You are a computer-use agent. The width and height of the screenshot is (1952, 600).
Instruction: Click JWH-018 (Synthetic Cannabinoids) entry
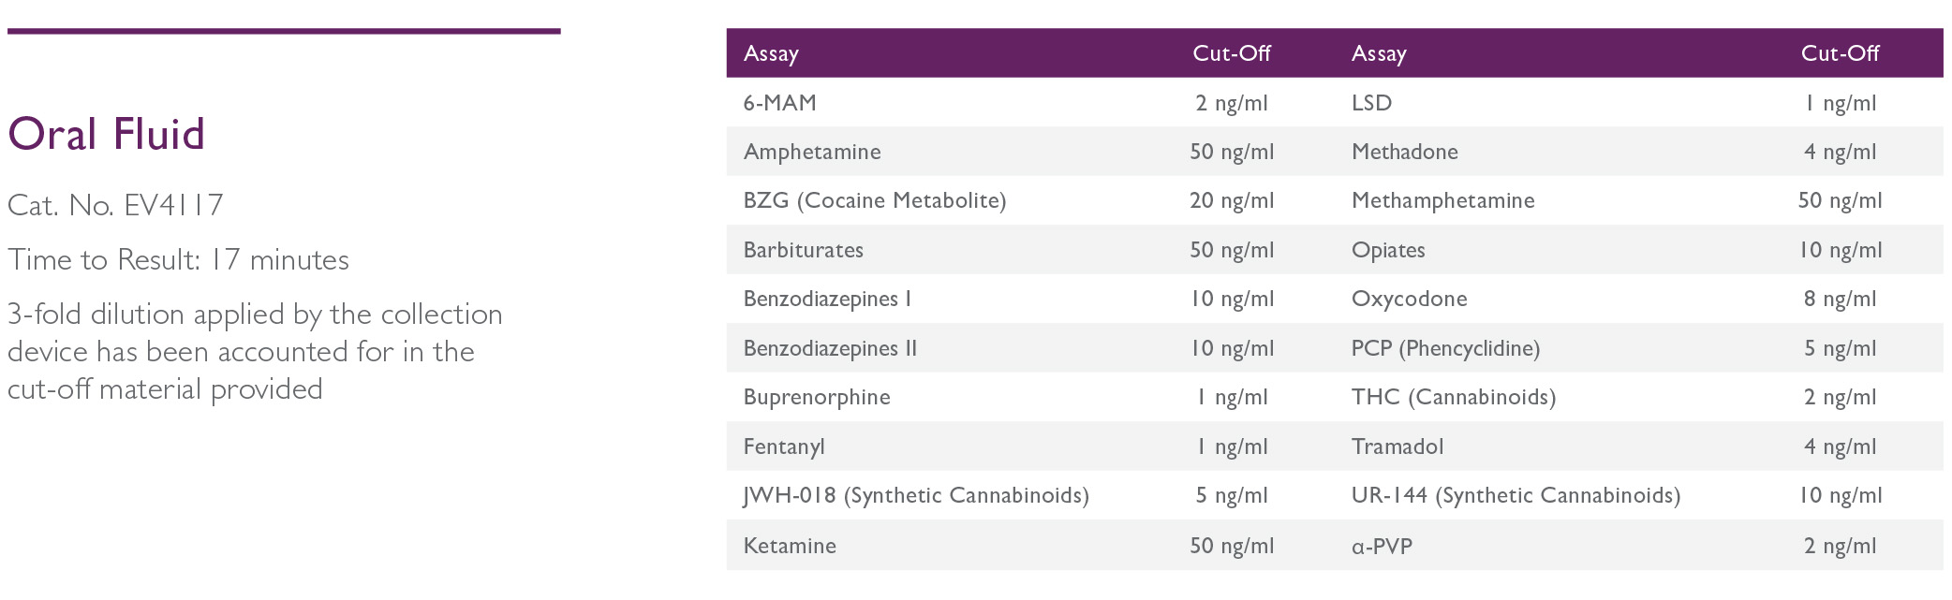pyautogui.click(x=916, y=495)
